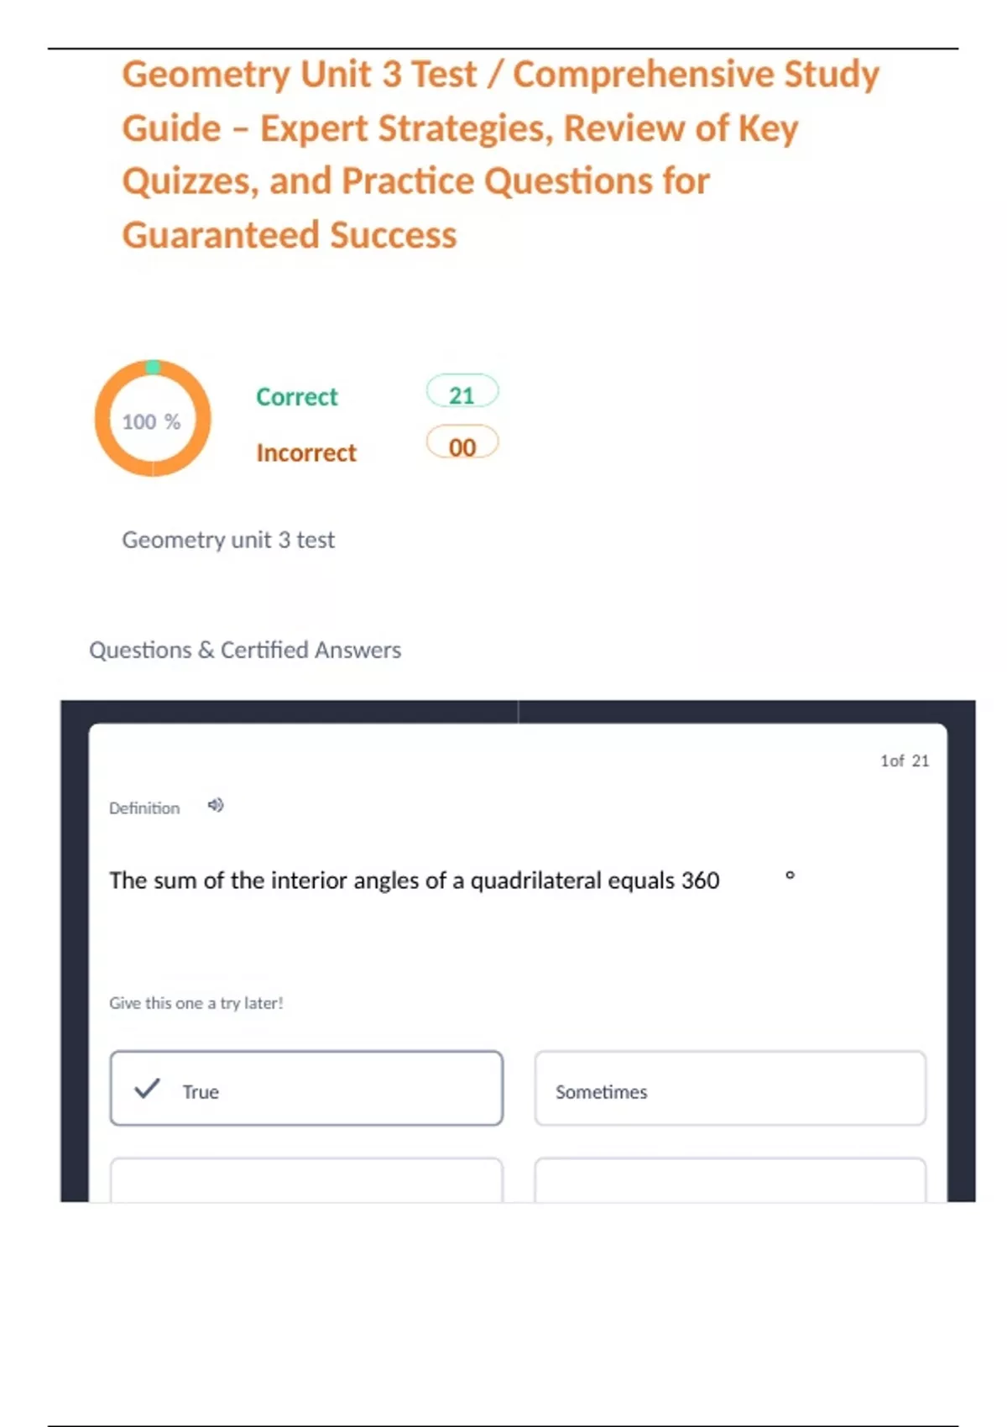Click the speaker audio icon beside Definition
1007x1427 pixels.
point(216,806)
